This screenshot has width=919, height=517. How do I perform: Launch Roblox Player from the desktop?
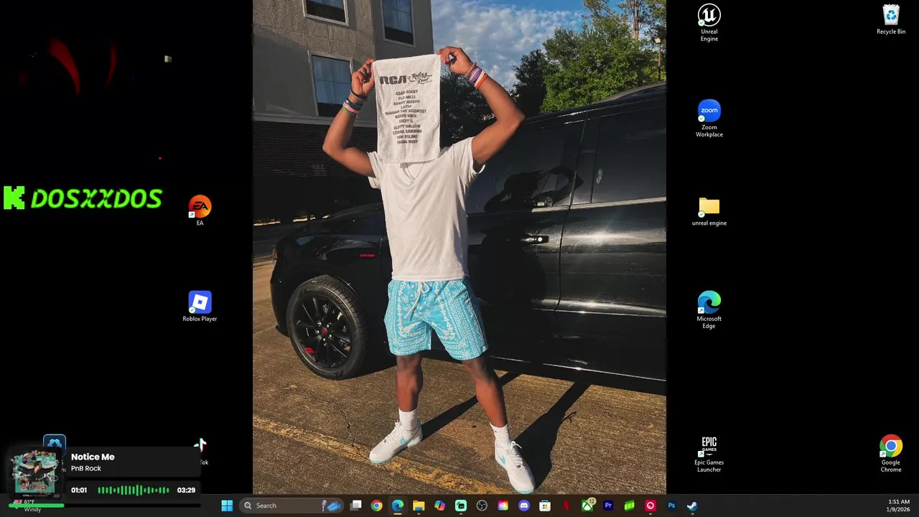tap(200, 307)
